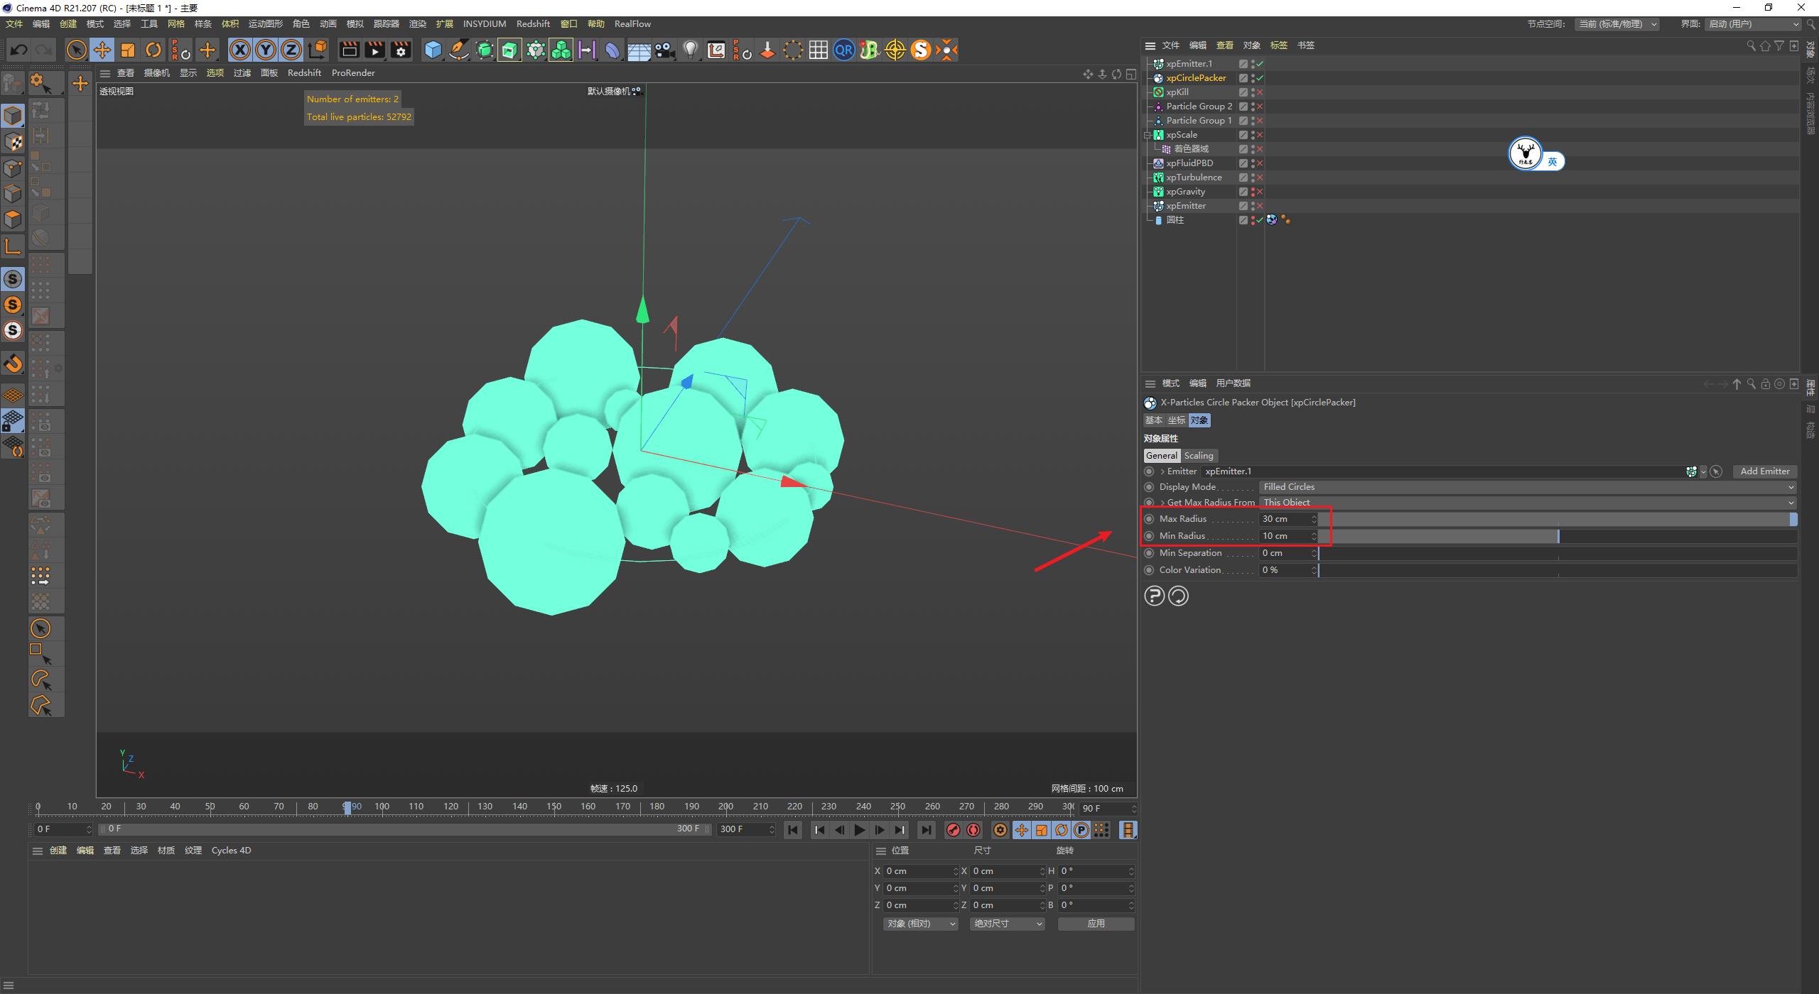
Task: Click the Rotate tool icon
Action: [x=153, y=50]
